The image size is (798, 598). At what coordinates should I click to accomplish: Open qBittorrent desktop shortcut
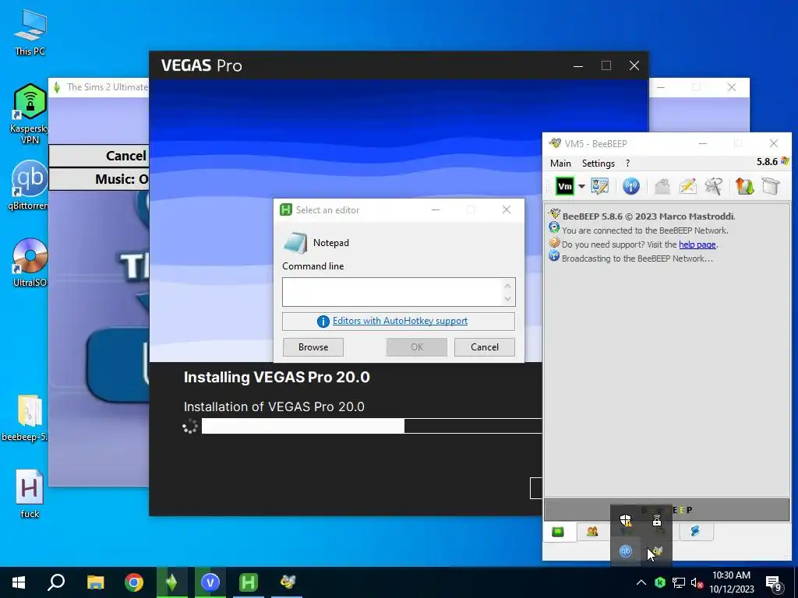[x=30, y=186]
